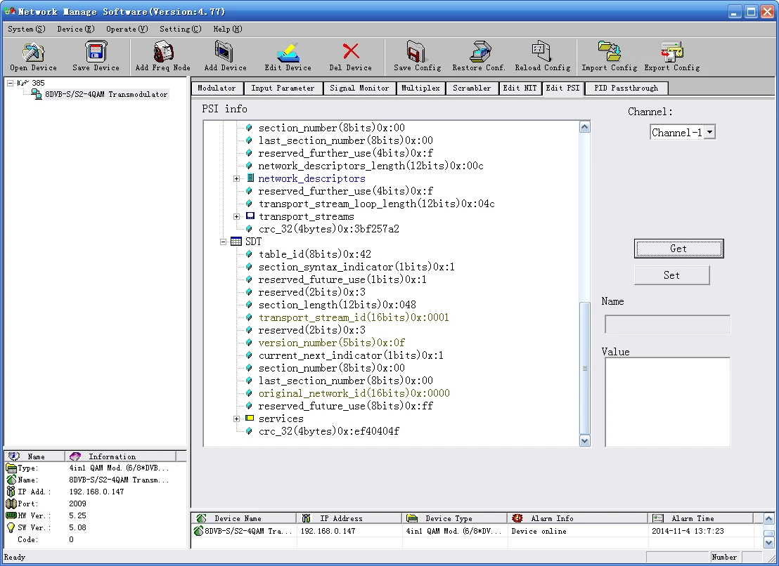Click inside the Name input field

(x=667, y=324)
